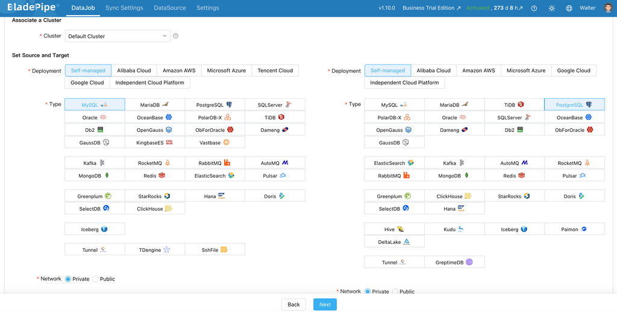Select MySQL as source type
The height and width of the screenshot is (312, 617).
point(95,105)
